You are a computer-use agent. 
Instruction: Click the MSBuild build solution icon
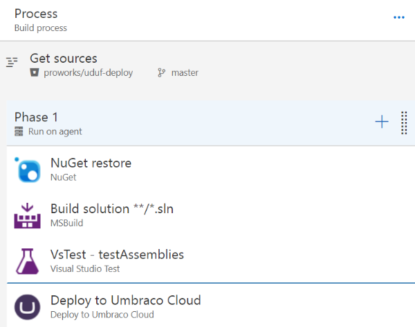(28, 215)
